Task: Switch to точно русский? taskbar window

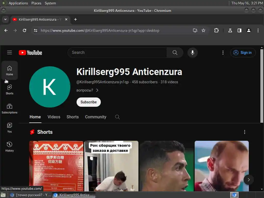Action: pyautogui.click(x=30, y=195)
